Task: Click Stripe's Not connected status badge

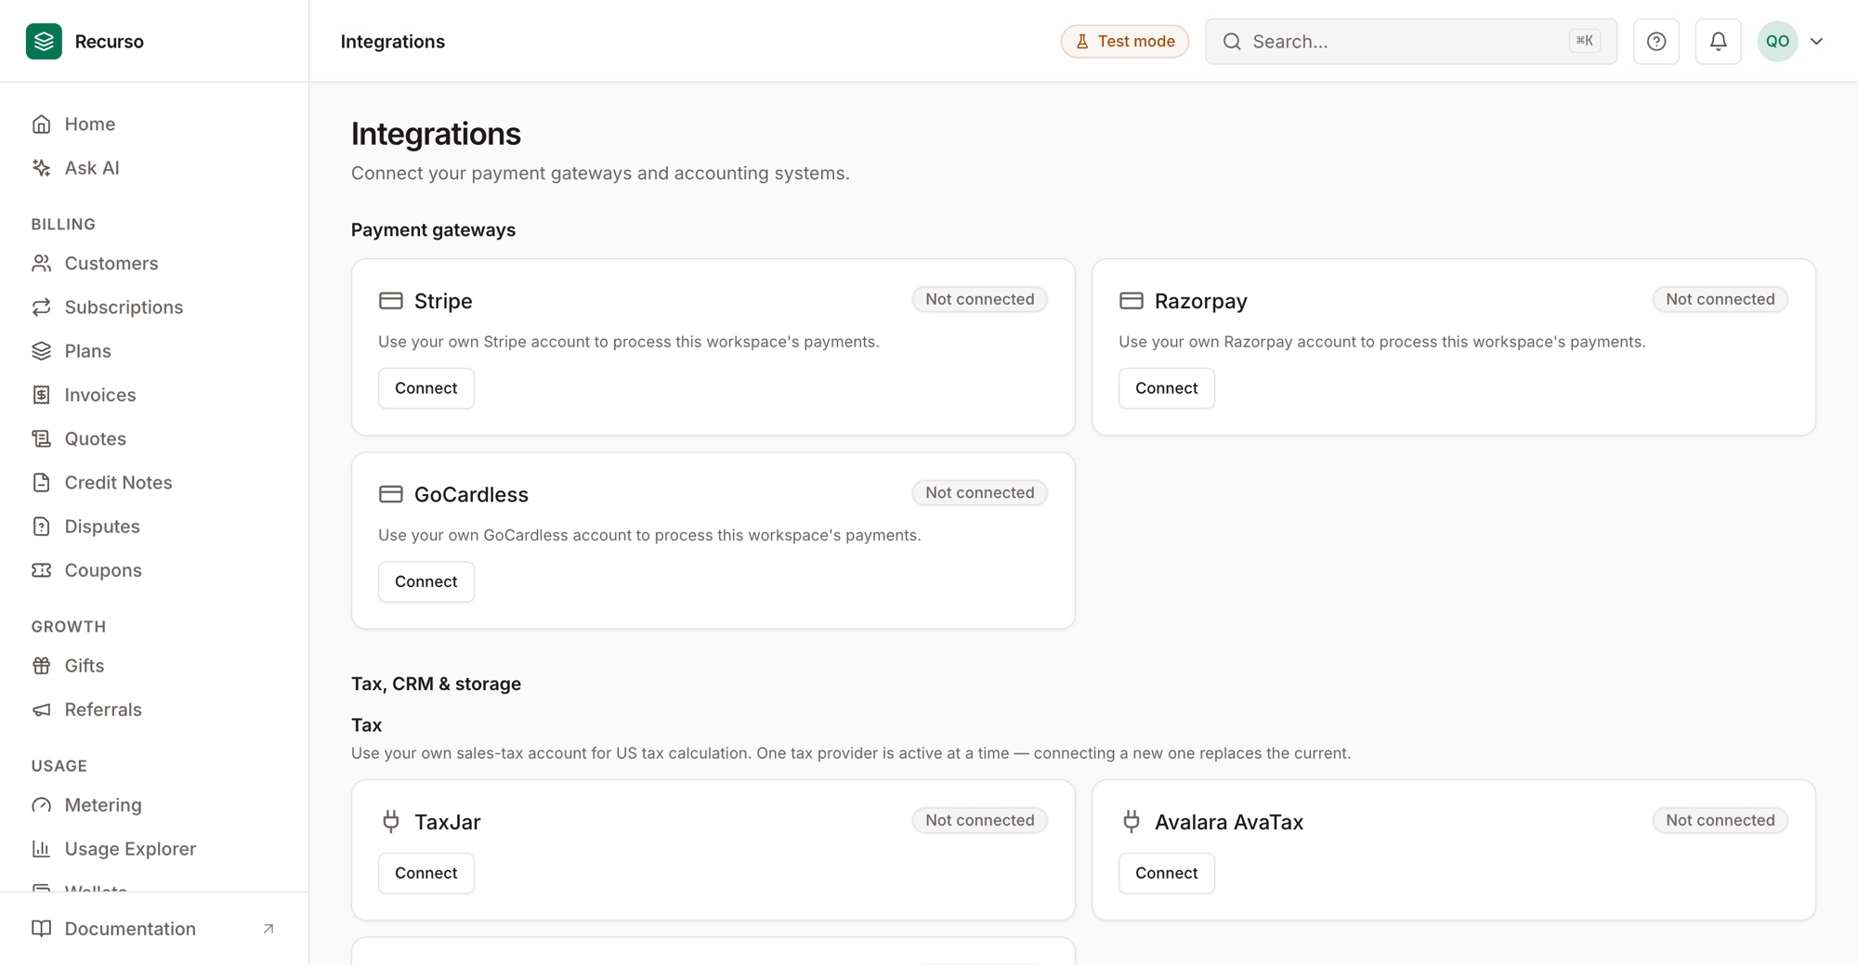Action: 979,299
